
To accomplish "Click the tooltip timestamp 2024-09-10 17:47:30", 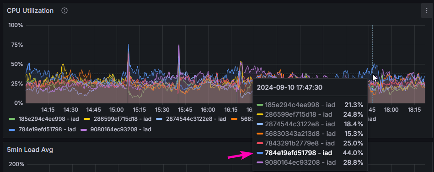I will click(289, 87).
